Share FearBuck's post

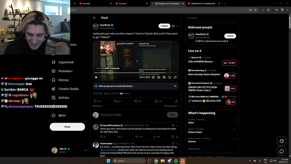(x=176, y=101)
